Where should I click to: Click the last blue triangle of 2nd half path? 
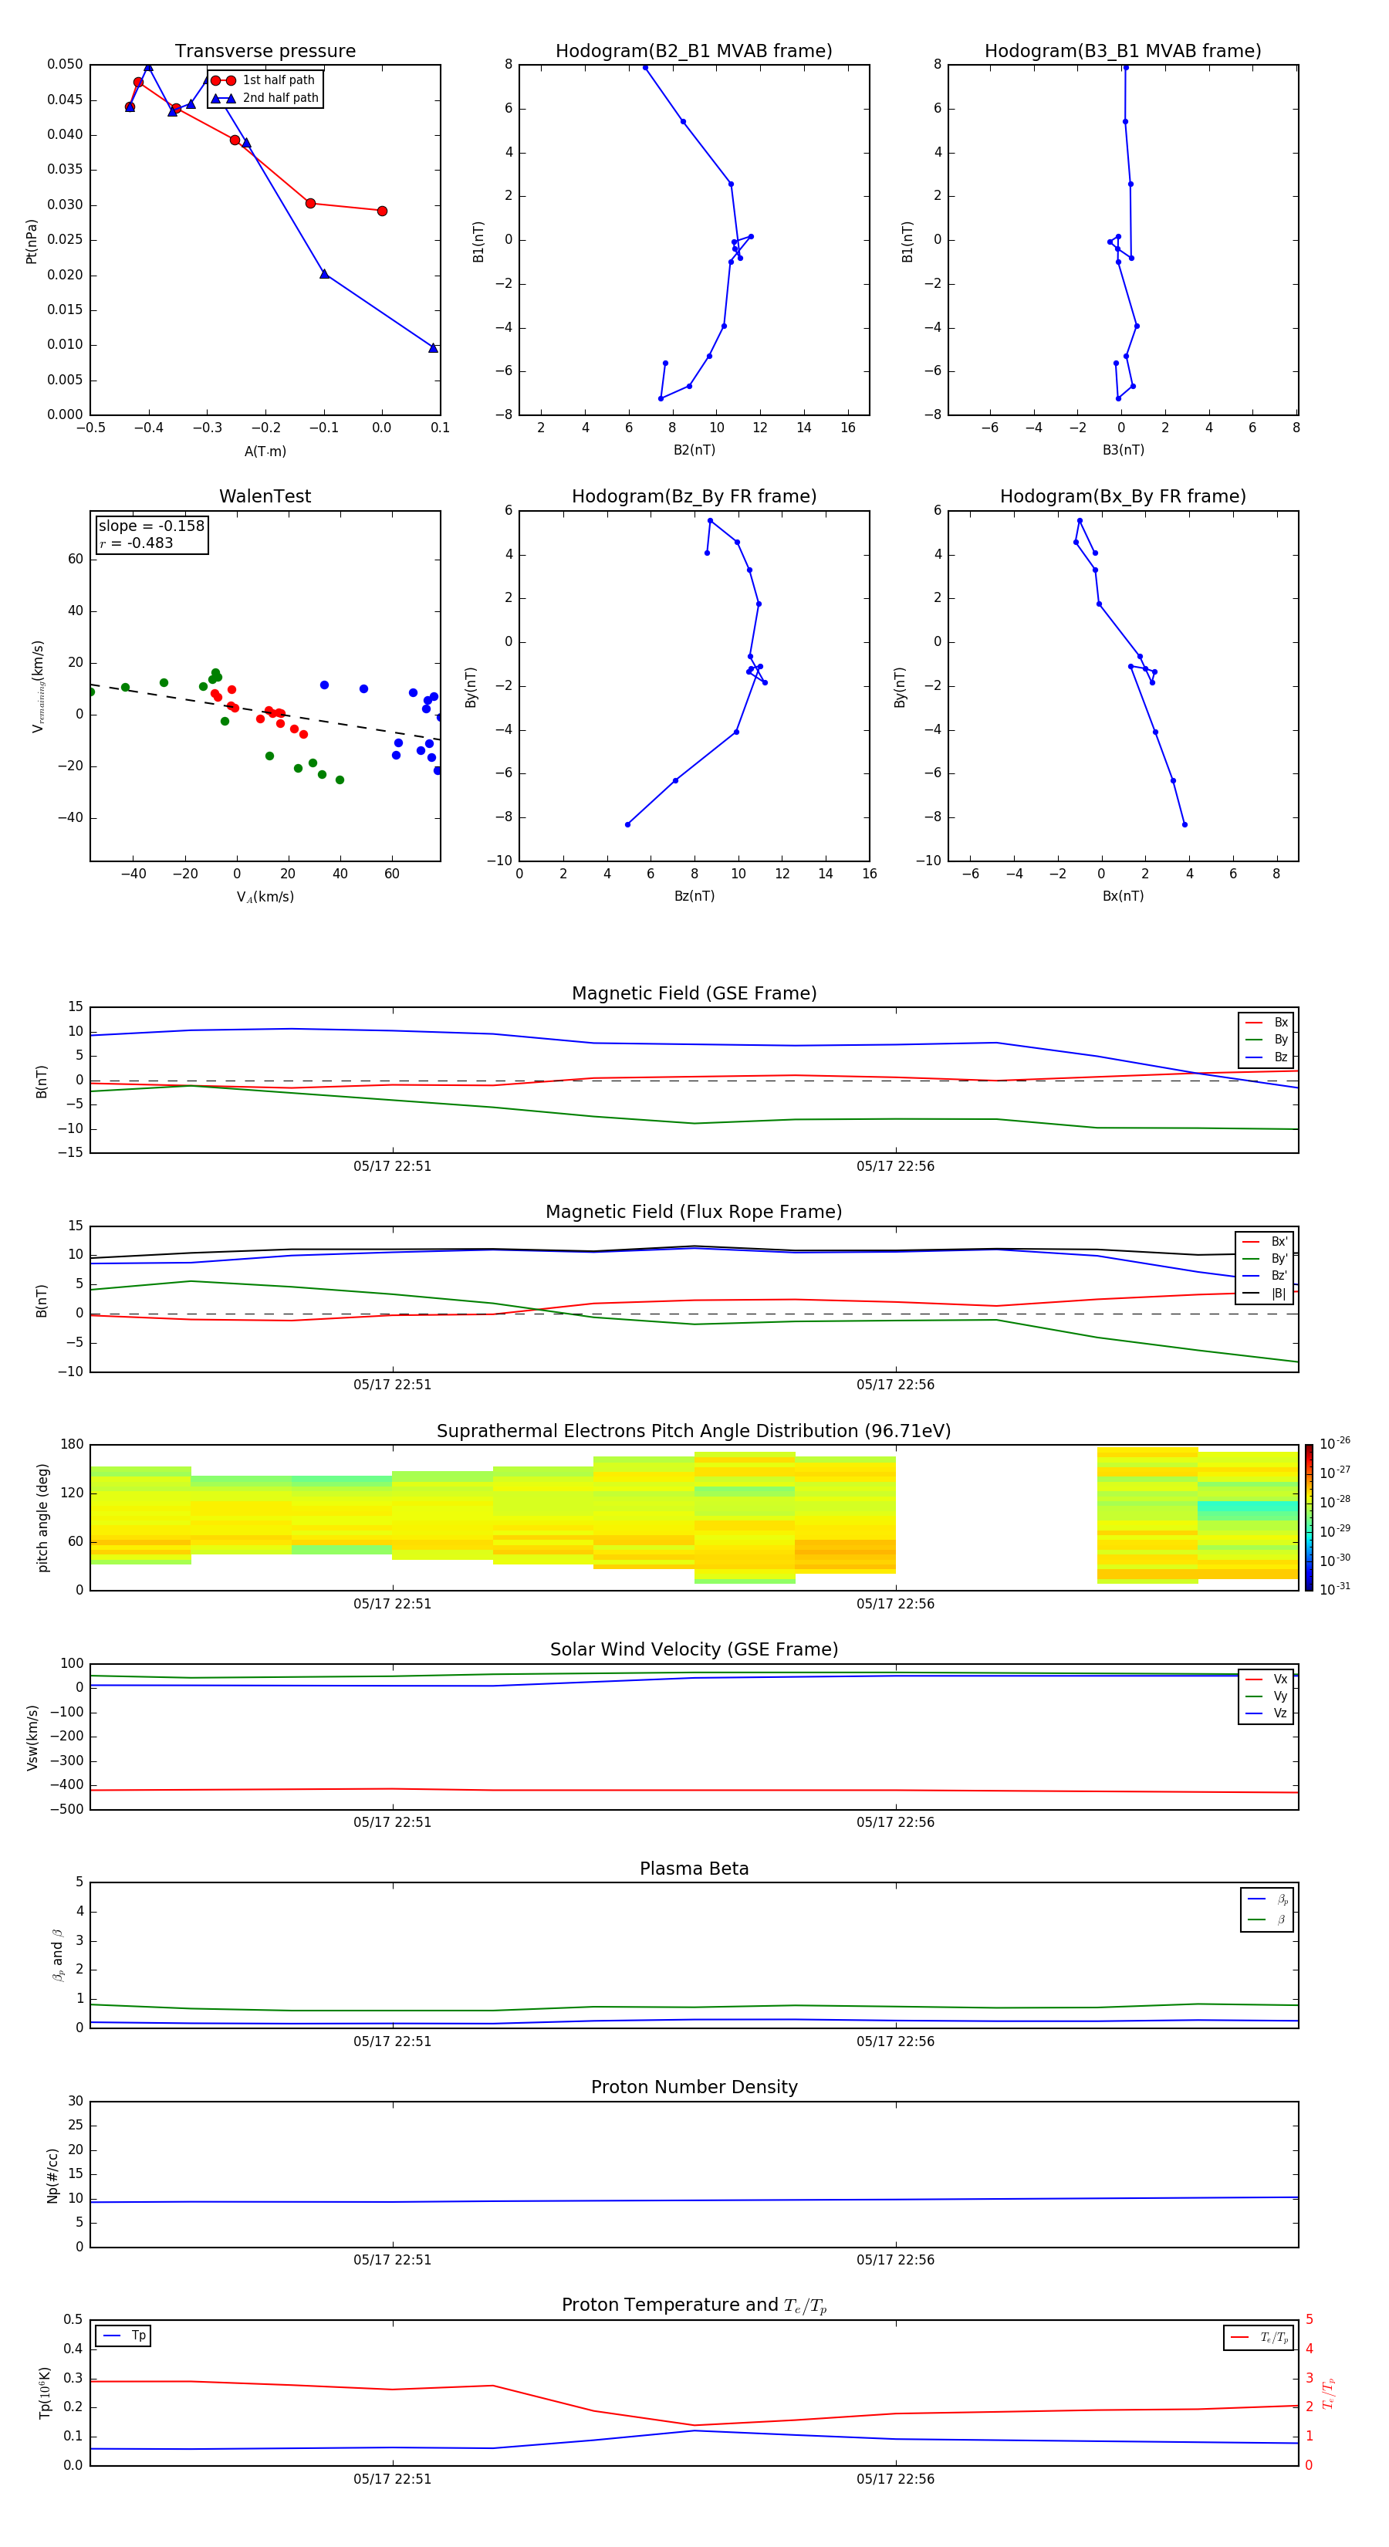433,347
